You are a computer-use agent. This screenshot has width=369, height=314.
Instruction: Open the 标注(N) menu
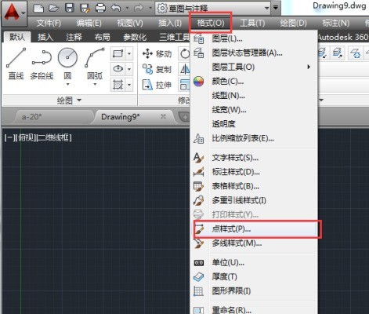336,23
